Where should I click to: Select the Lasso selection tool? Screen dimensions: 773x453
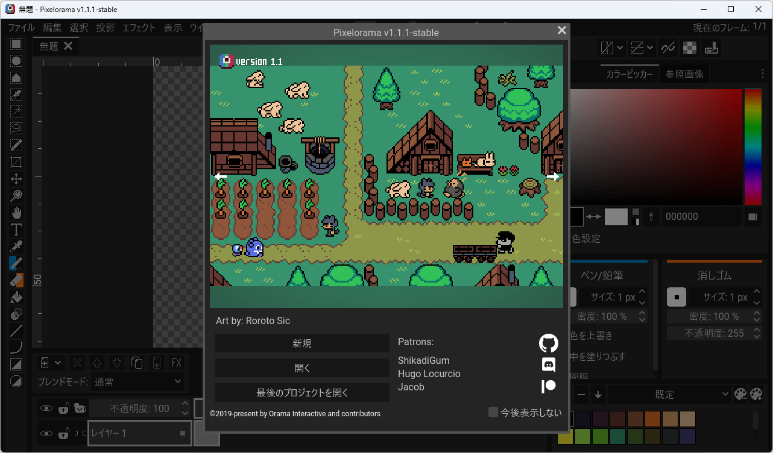point(16,128)
